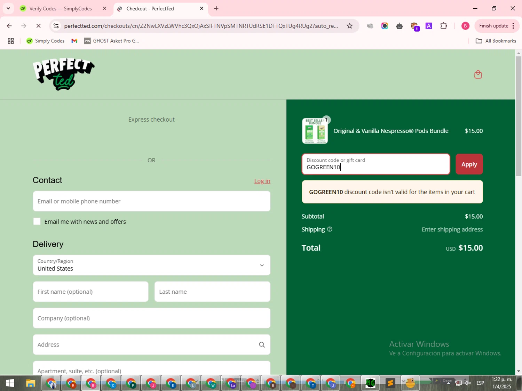Click the Subtotal label
The image size is (522, 391).
pyautogui.click(x=313, y=217)
